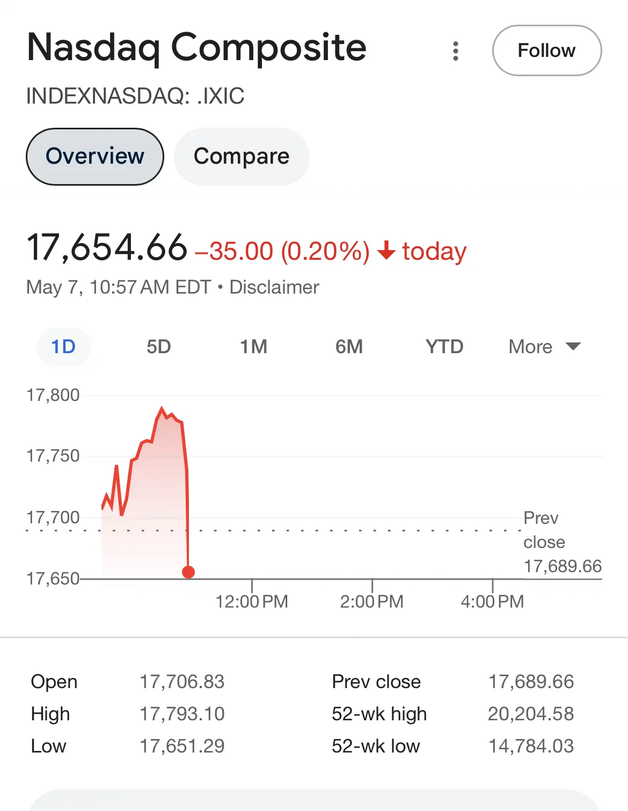The image size is (628, 811).
Task: Click the 2:00 PM axis label
Action: (x=372, y=601)
